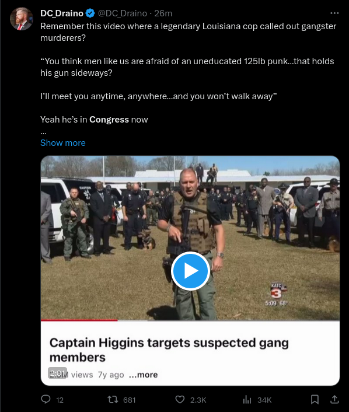Bookmark this post
The width and height of the screenshot is (349, 412).
tap(315, 400)
